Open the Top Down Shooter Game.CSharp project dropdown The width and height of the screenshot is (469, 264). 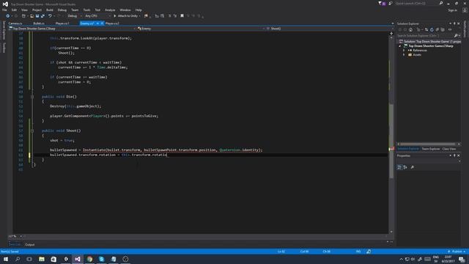[72, 29]
